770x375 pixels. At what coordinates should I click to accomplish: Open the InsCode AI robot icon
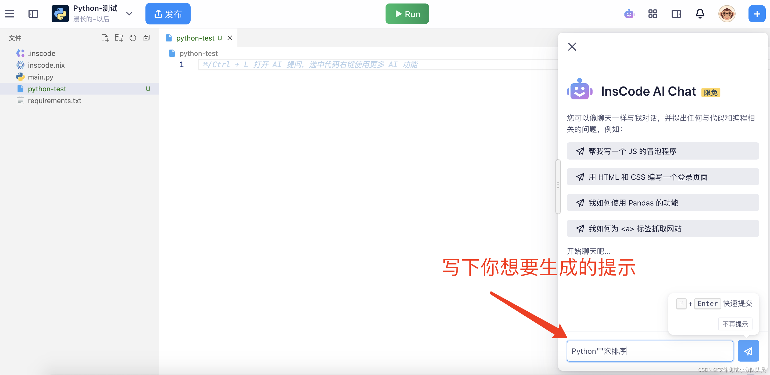click(629, 14)
